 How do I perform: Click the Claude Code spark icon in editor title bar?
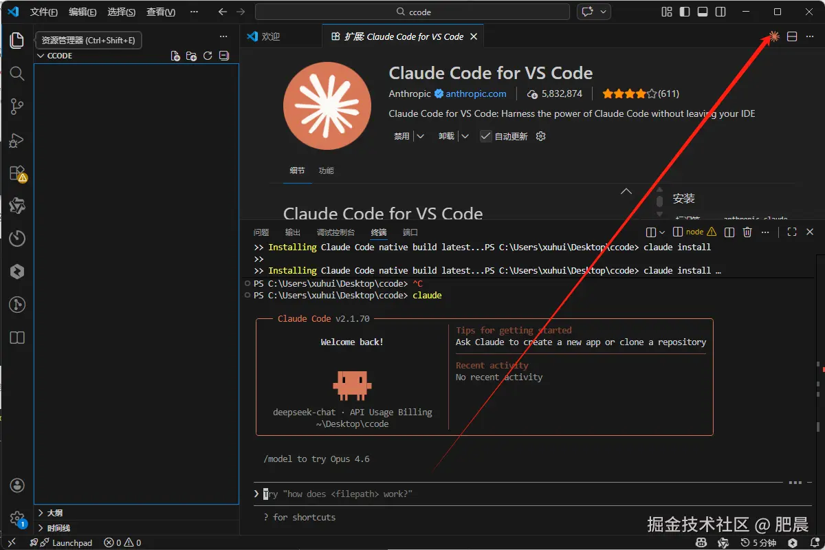pos(774,36)
